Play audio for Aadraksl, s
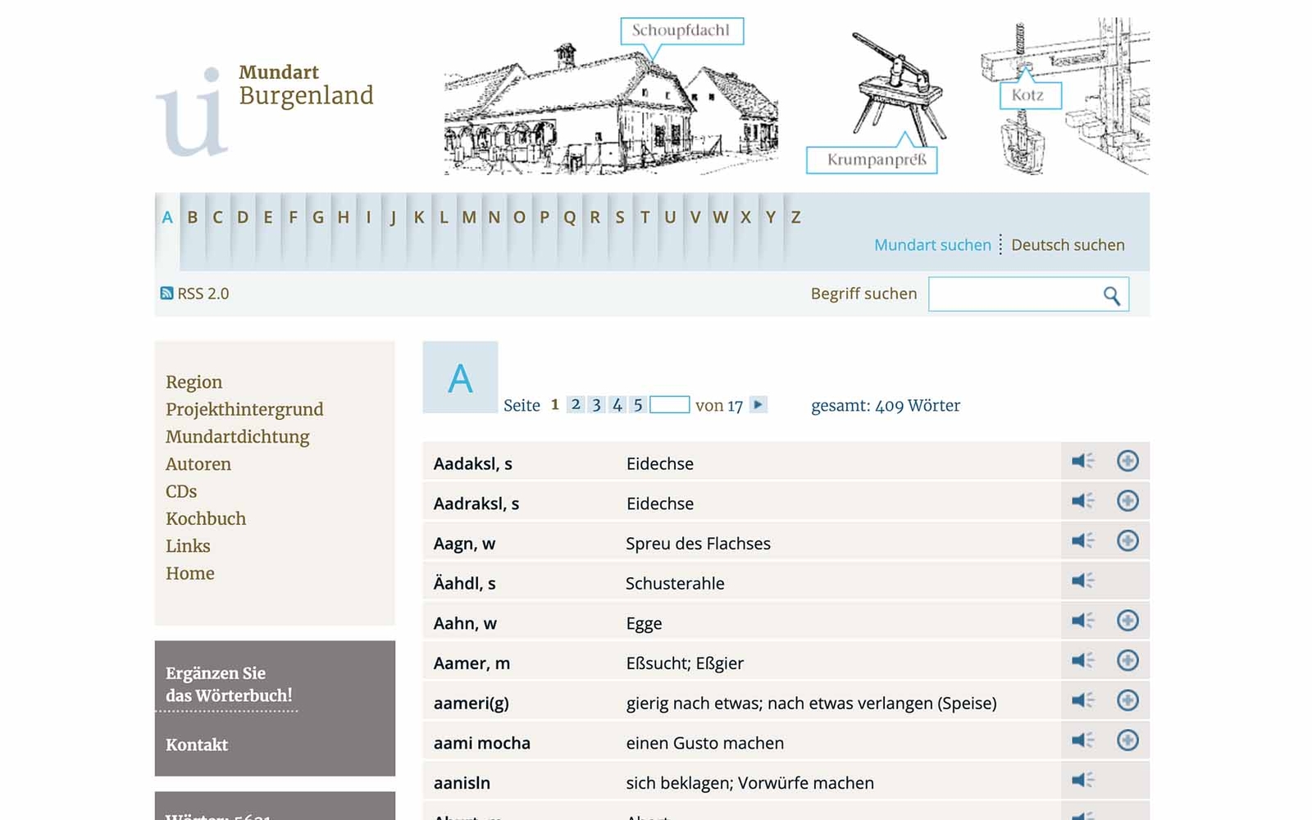Viewport: 1312px width, 820px height. (x=1082, y=501)
